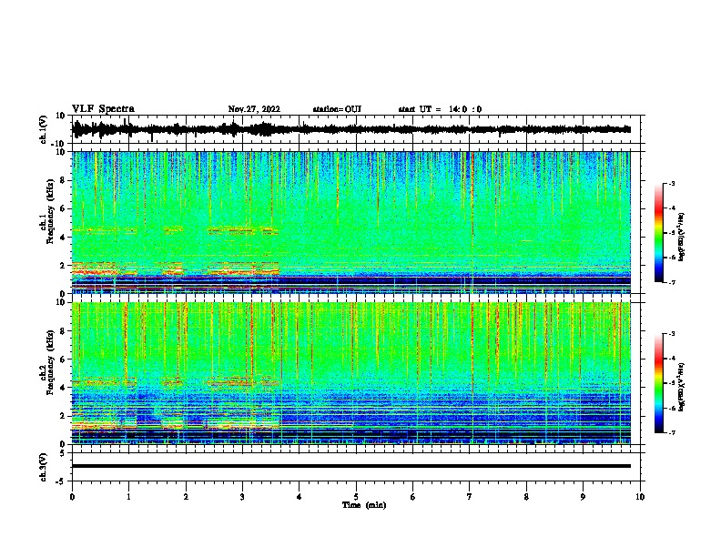Click the 6 kHz tick label of ch.2
721x557 pixels.
(x=63, y=359)
